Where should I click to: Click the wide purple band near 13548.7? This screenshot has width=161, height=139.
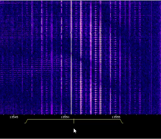(52, 57)
